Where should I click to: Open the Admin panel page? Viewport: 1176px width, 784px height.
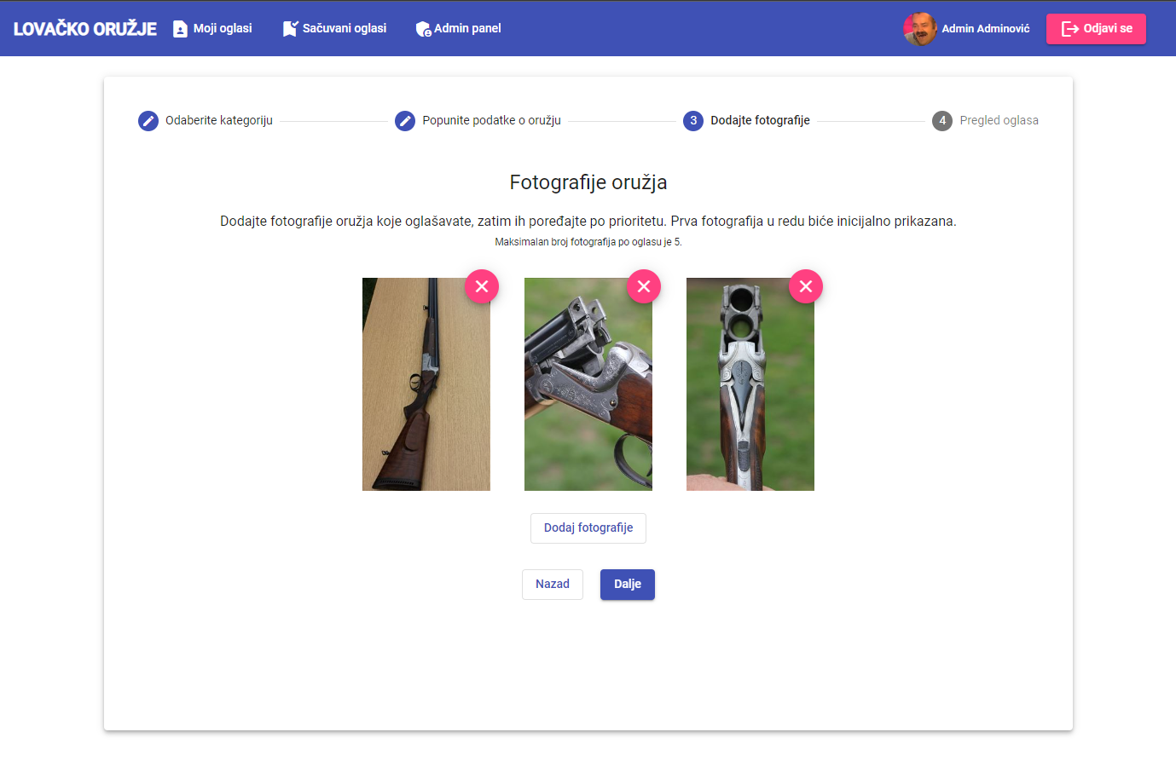[458, 28]
